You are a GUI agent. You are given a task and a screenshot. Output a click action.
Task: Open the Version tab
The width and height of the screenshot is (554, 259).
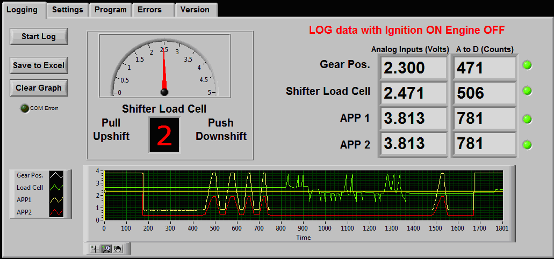[x=195, y=10]
